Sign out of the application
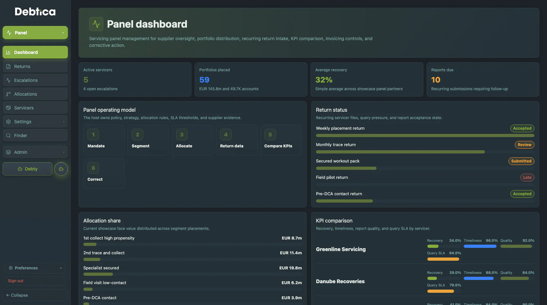 [x=35, y=281]
